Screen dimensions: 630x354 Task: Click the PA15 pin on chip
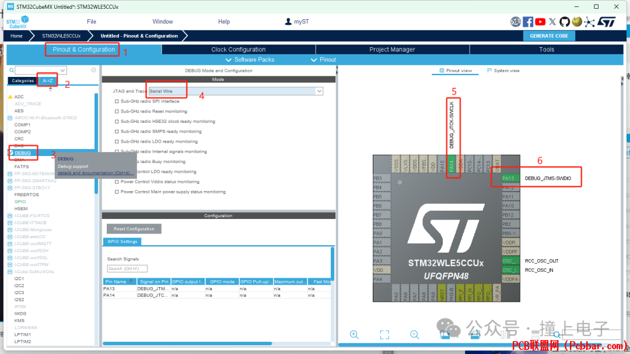(442, 164)
